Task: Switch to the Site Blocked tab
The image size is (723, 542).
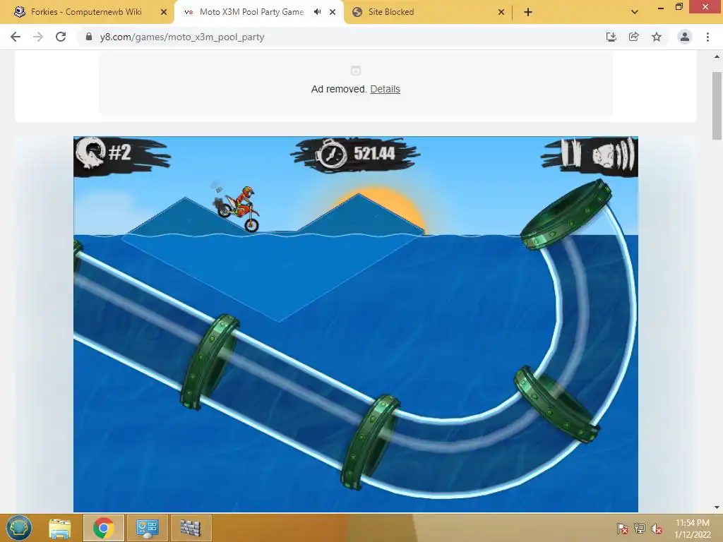Action: point(390,12)
